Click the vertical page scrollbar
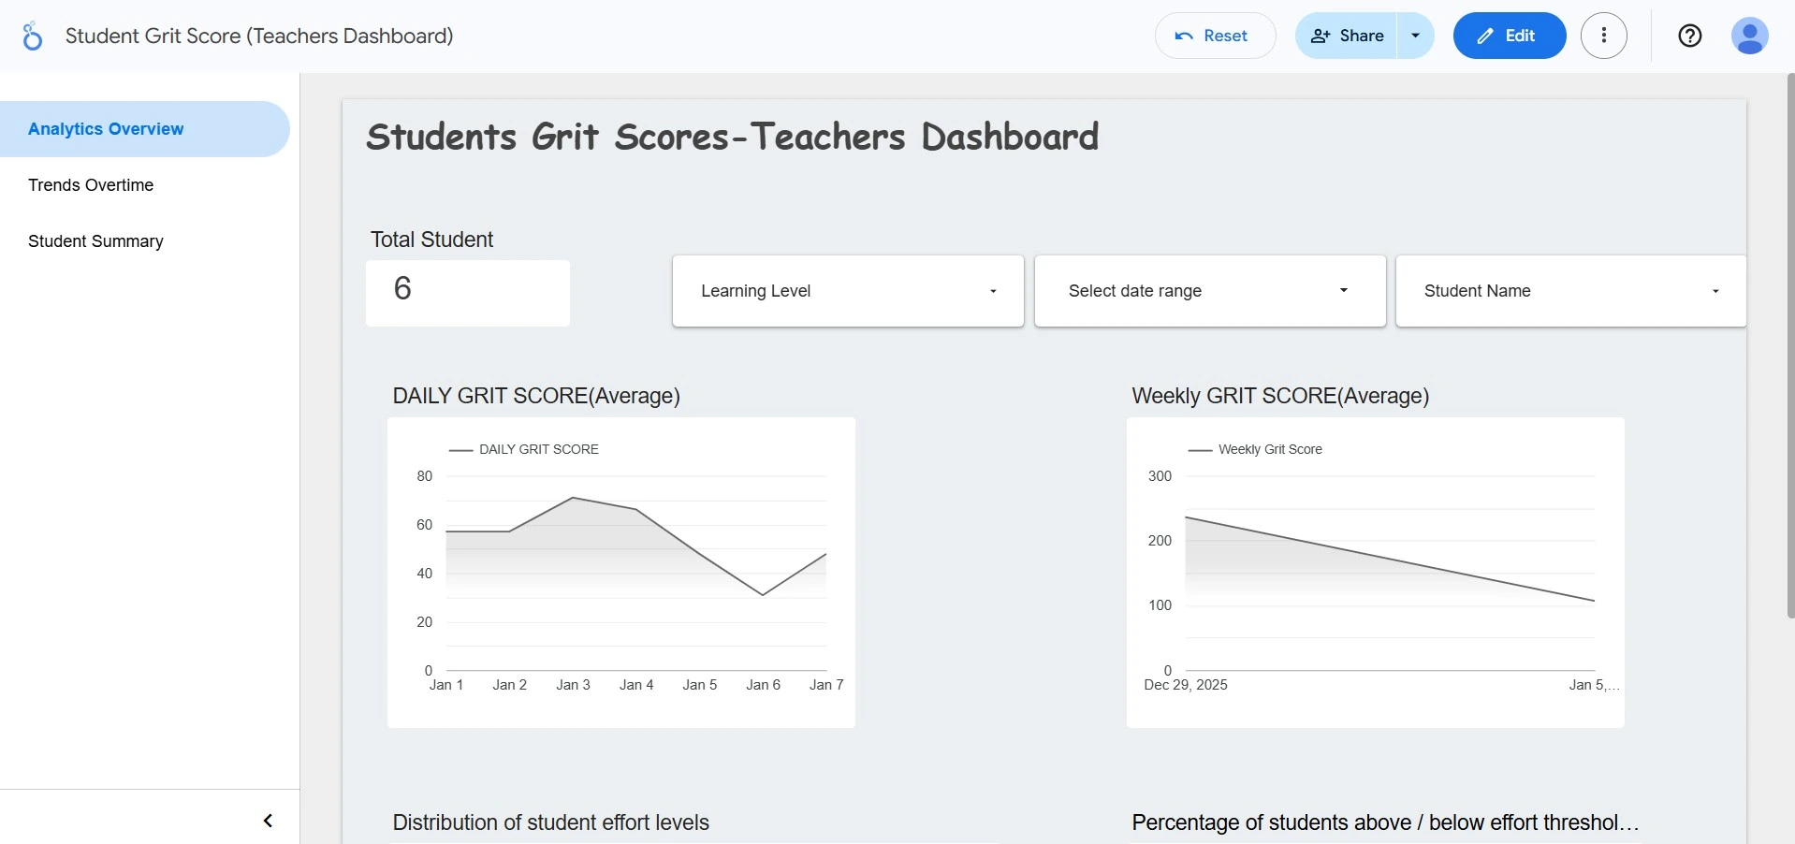 point(1789,346)
